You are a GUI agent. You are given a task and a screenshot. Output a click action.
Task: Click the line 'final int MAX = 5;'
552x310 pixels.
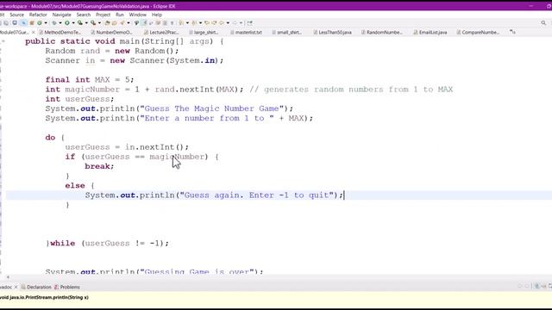[90, 80]
